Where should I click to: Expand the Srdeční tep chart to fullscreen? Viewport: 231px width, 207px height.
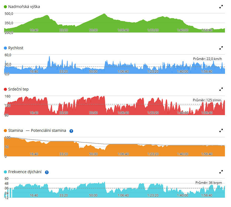tap(221, 89)
